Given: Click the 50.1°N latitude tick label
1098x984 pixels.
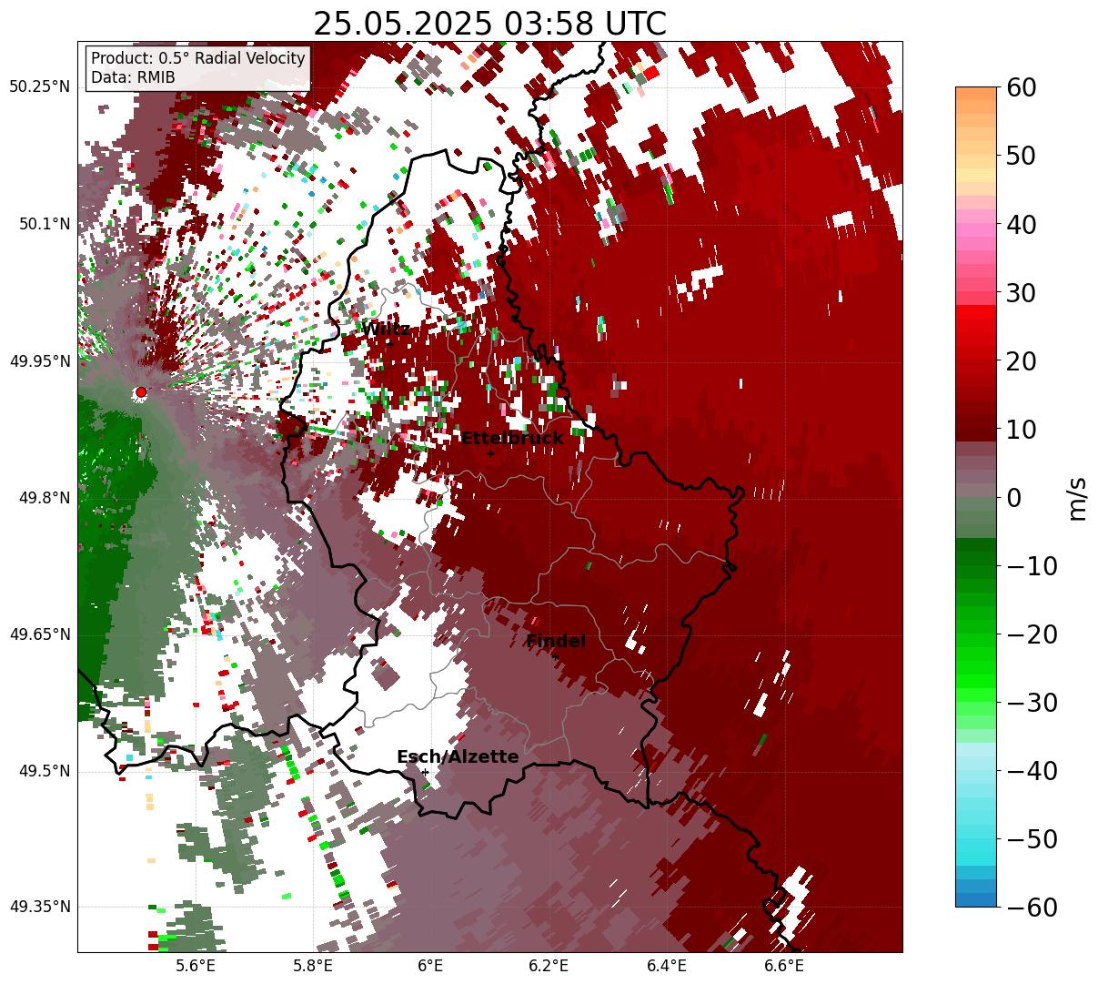Looking at the screenshot, I should point(45,224).
